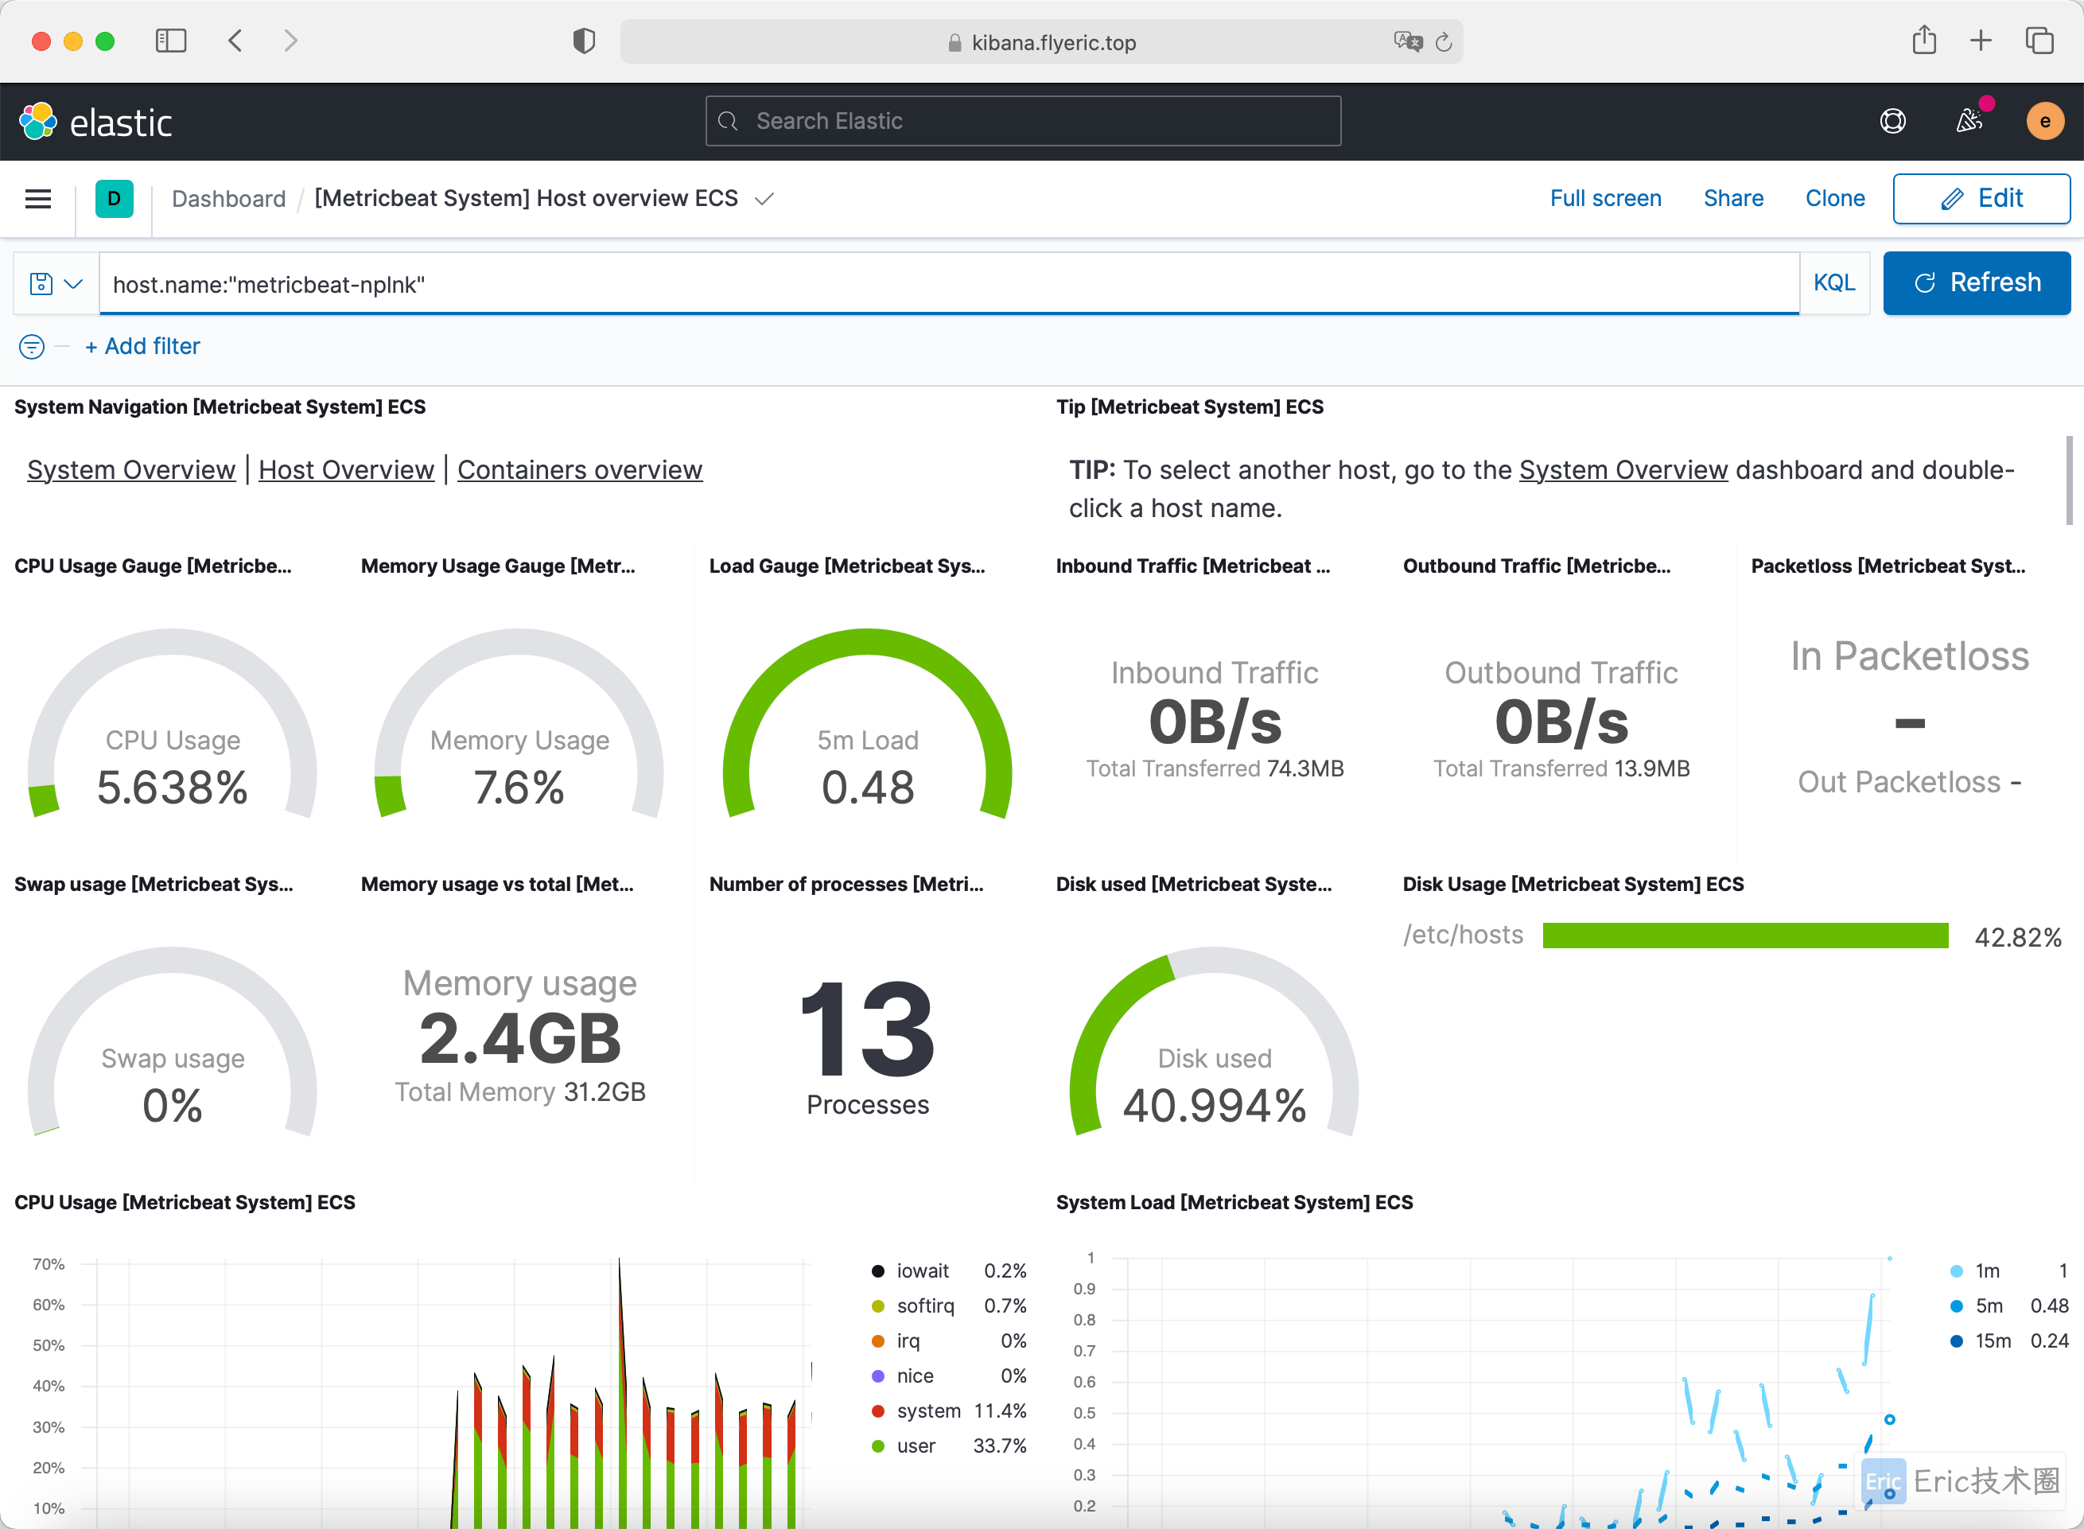This screenshot has width=2084, height=1529.
Task: Toggle iowait series in CPU legend
Action: 923,1270
